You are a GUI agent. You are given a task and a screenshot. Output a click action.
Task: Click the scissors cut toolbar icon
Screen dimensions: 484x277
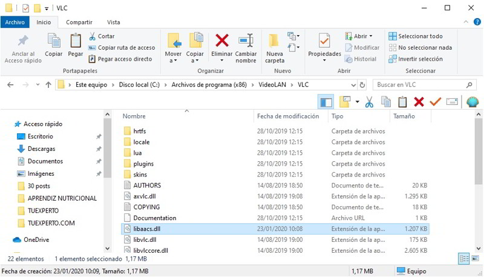click(369, 102)
